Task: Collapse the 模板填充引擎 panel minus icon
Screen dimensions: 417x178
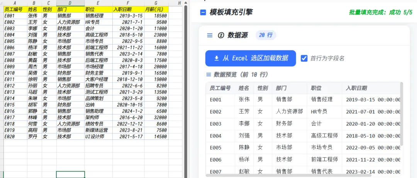Action: (x=203, y=12)
